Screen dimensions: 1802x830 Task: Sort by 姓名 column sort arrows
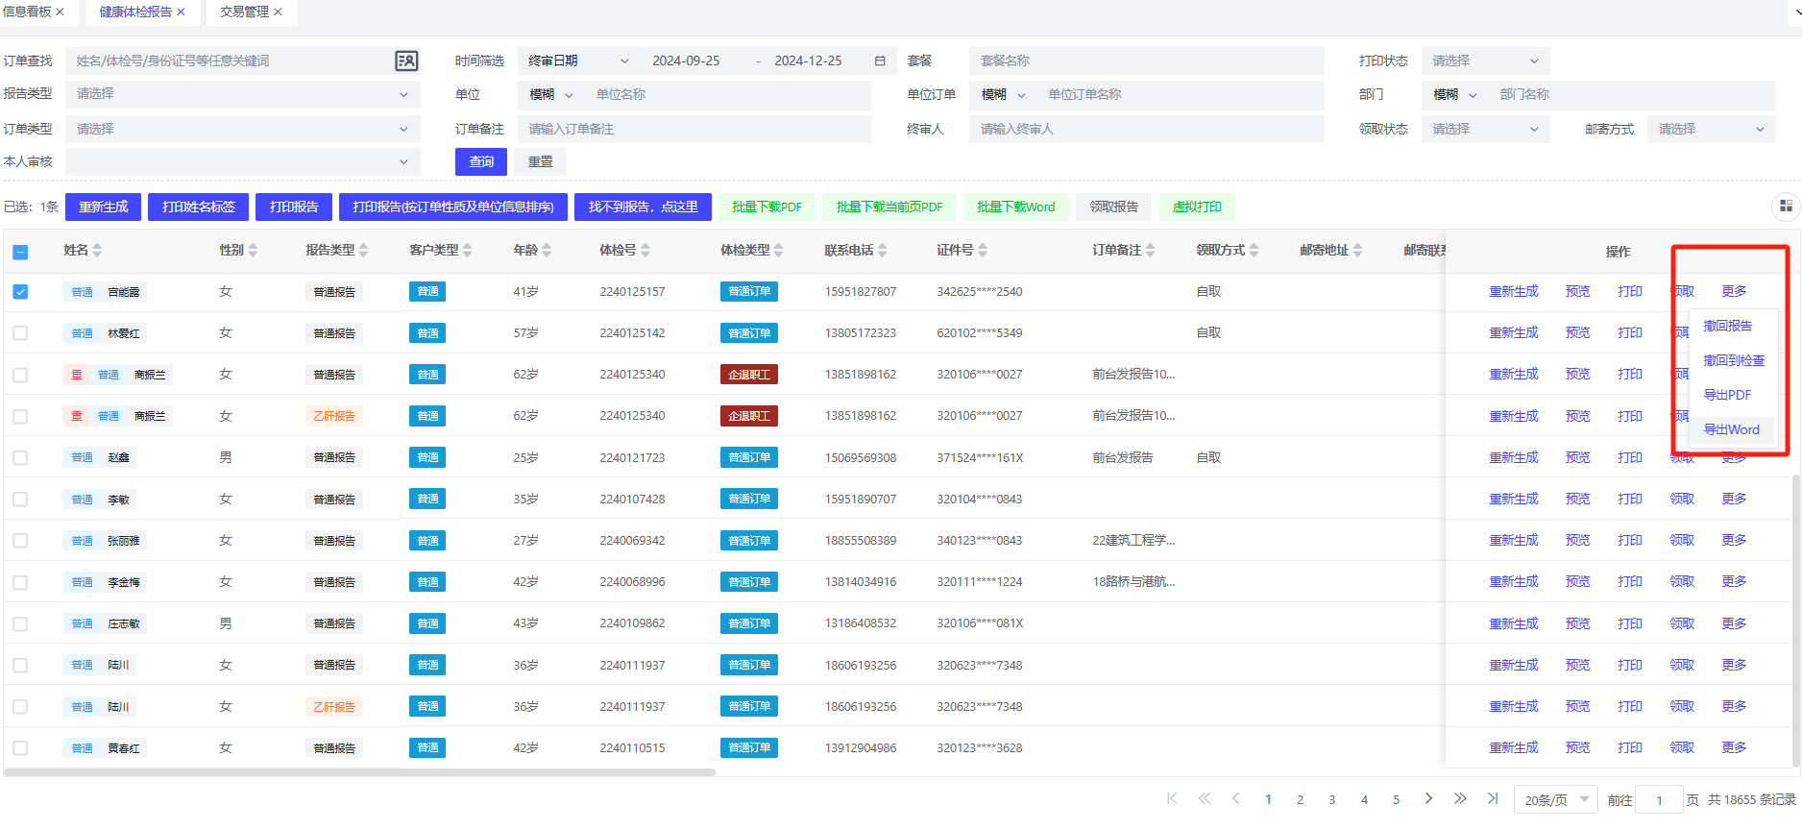pos(97,250)
